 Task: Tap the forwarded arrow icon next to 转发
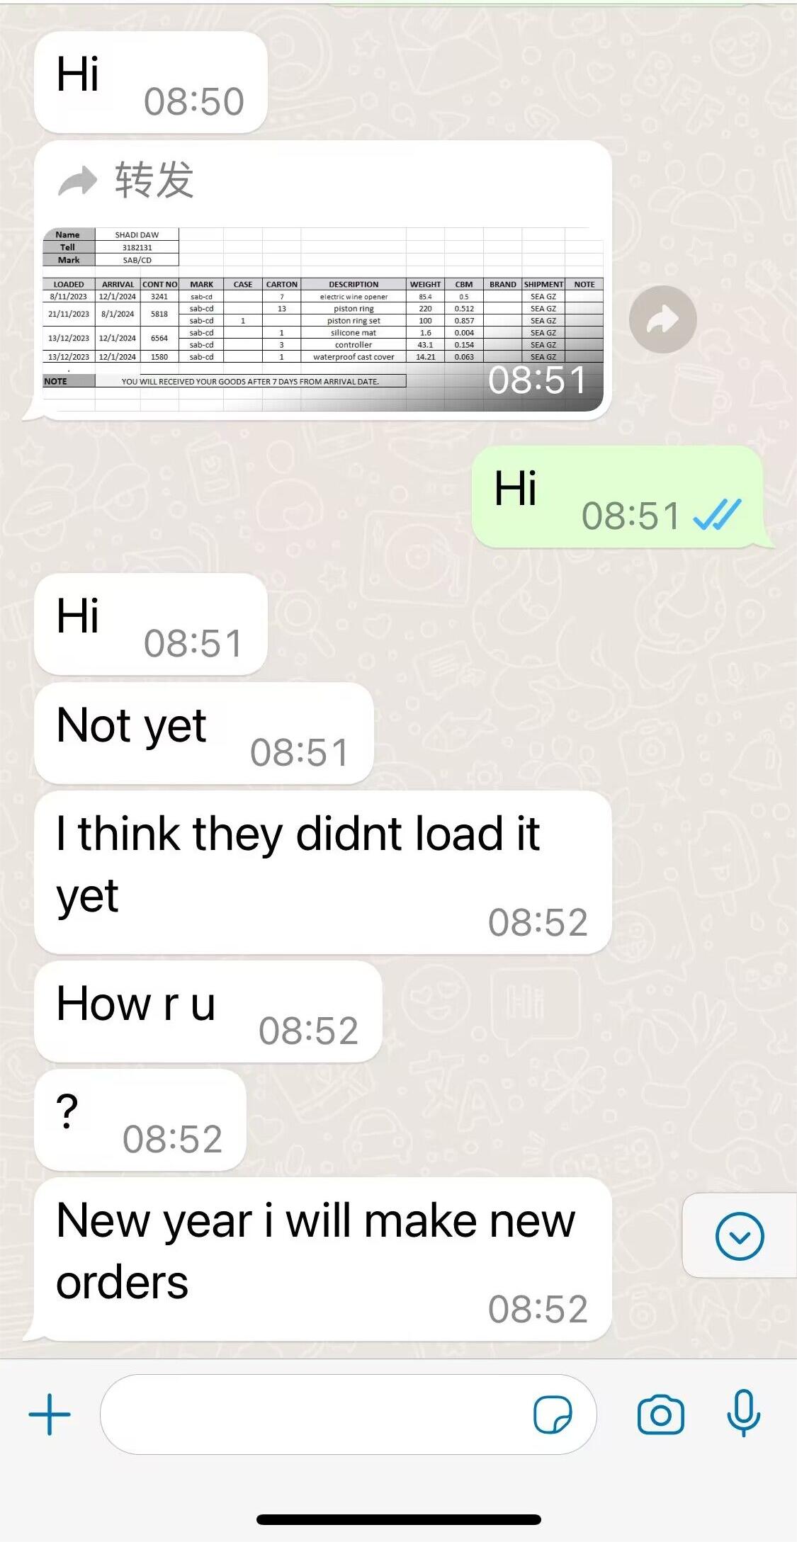coord(77,180)
